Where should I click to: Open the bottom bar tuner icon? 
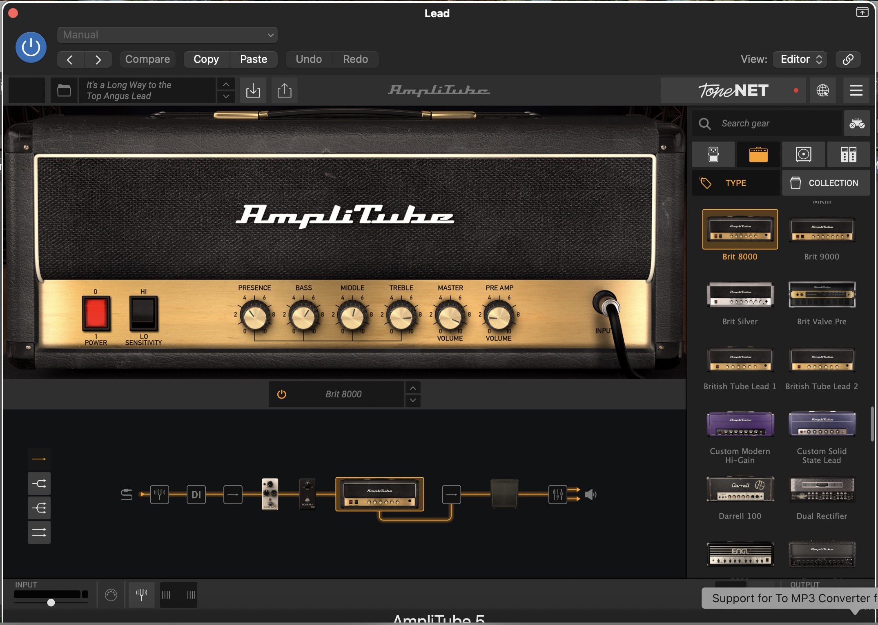pyautogui.click(x=142, y=595)
